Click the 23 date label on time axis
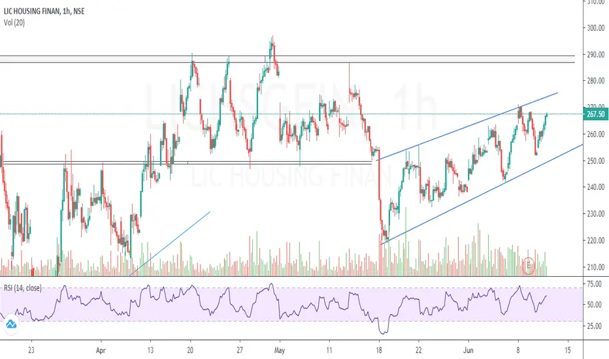The image size is (609, 359). point(31,350)
